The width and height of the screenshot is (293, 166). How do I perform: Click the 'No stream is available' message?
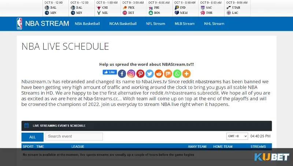(108, 155)
